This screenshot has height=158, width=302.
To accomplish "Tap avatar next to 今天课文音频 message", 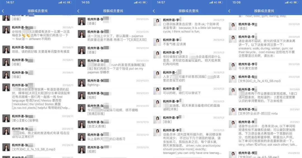I will click(233, 66).
